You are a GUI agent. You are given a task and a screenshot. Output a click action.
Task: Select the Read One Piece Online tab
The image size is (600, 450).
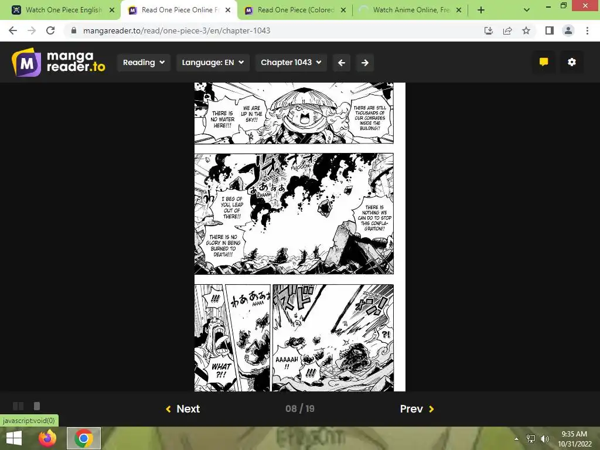point(180,10)
